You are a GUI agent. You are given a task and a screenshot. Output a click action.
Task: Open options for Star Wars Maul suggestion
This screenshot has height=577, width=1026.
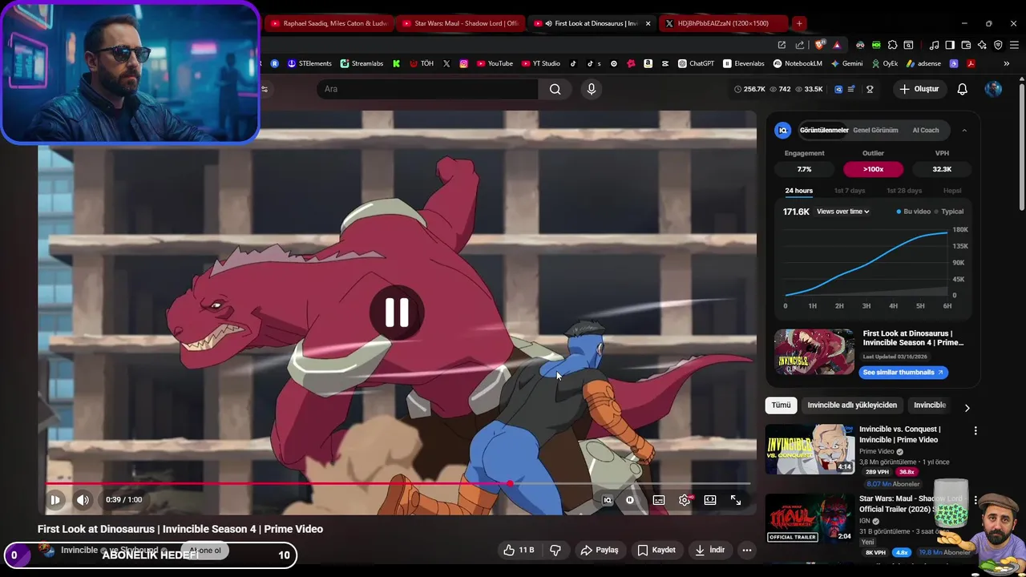pyautogui.click(x=976, y=500)
